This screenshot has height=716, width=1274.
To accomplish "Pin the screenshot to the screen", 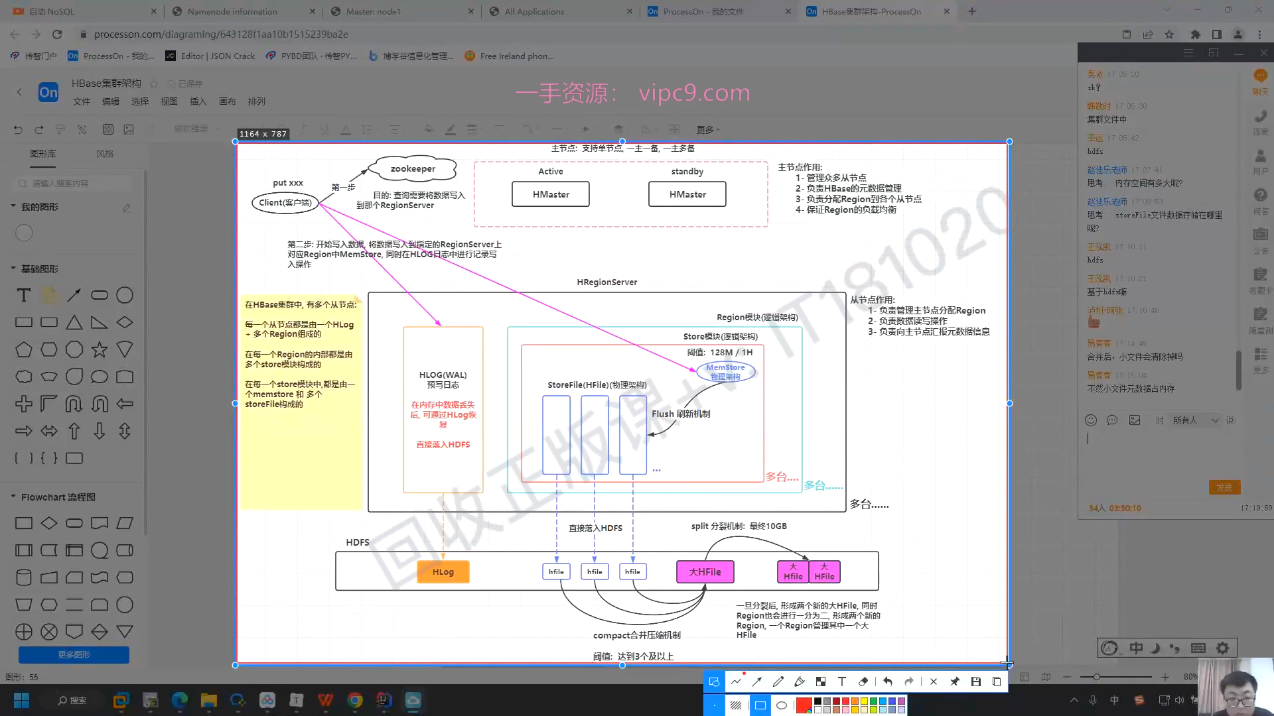I will pos(955,682).
